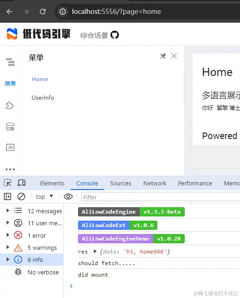This screenshot has height=298, width=240.
Task: Select the red error icon
Action: (x=18, y=235)
